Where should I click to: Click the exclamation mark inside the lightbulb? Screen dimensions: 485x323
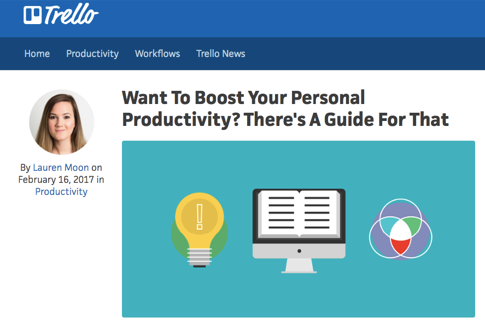tap(200, 217)
